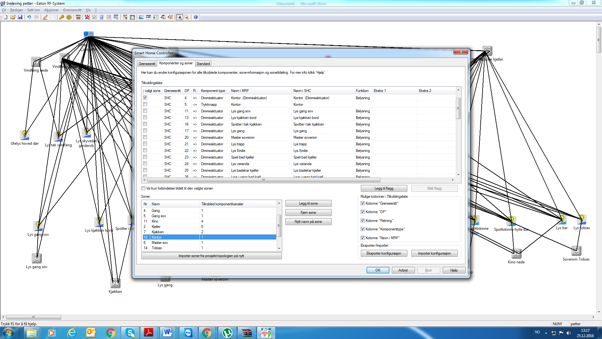Open Skype from the taskbar

[130, 333]
